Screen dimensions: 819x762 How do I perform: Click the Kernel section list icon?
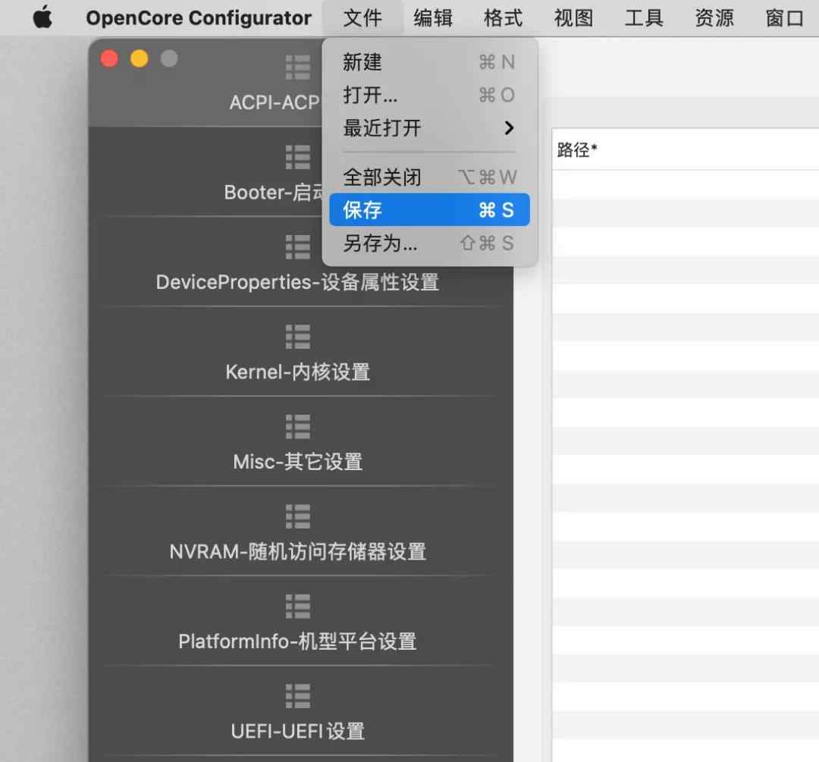tap(298, 337)
